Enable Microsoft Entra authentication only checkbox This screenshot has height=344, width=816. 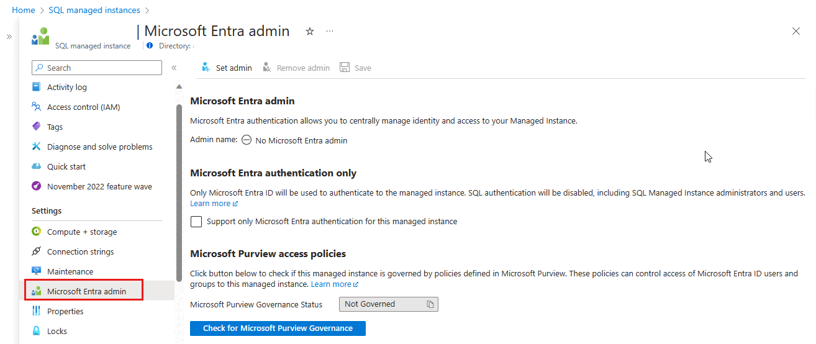click(x=196, y=222)
